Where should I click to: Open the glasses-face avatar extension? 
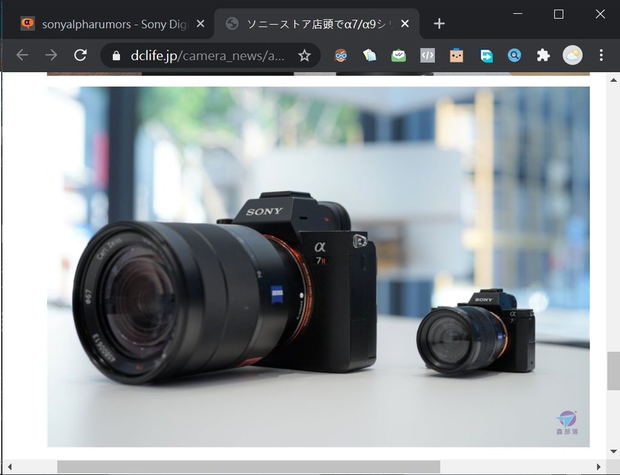point(340,55)
